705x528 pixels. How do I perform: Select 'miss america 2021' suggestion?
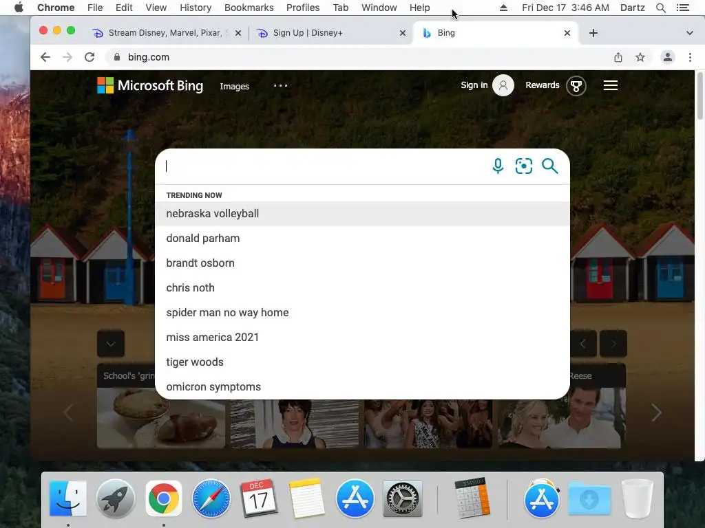(362, 337)
